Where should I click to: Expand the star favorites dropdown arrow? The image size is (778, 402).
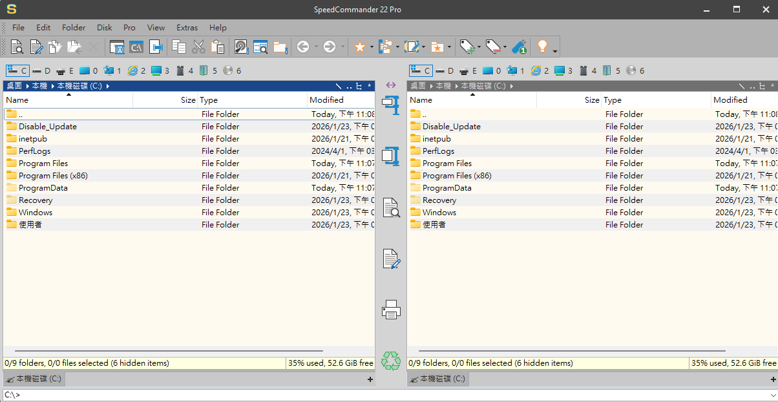coord(372,47)
